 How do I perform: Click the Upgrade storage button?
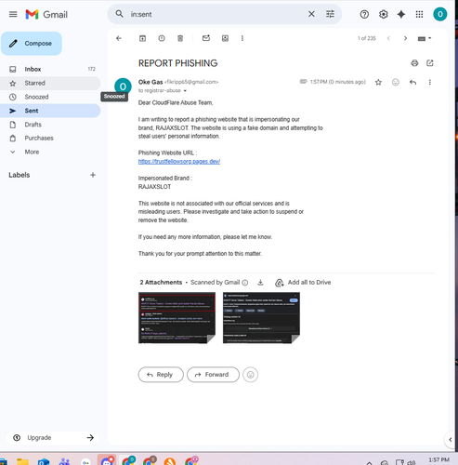[52, 437]
